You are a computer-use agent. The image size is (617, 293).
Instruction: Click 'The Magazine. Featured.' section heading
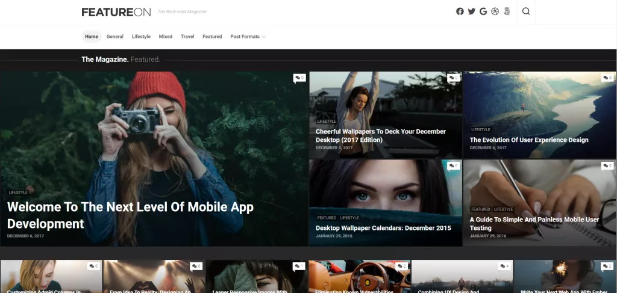pyautogui.click(x=121, y=60)
